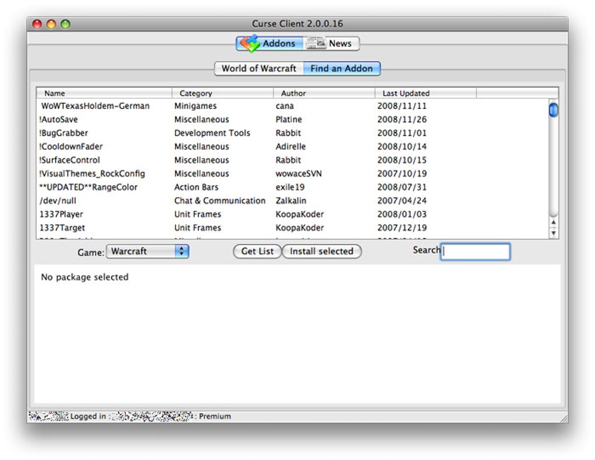Click author Platine
595x460 pixels.
289,119
